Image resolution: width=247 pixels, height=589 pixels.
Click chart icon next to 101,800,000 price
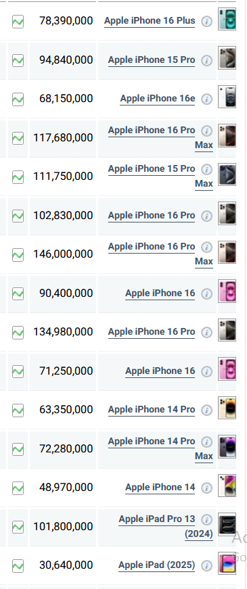[18, 527]
